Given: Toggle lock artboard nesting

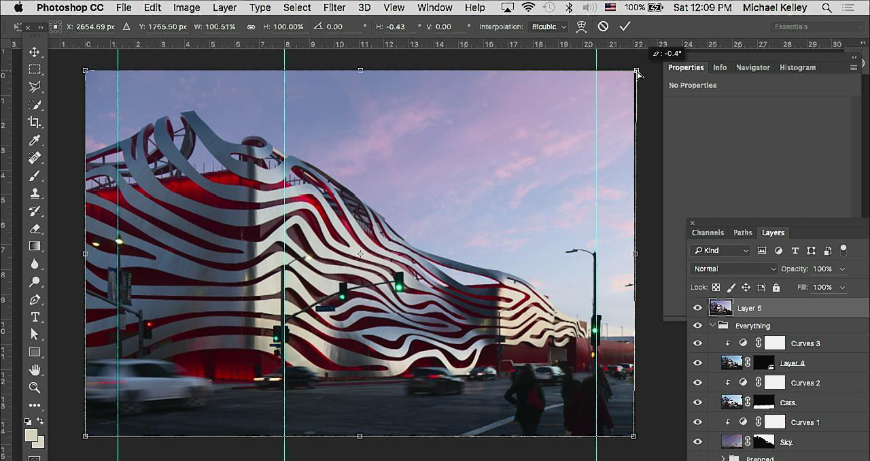Looking at the screenshot, I should click(761, 288).
